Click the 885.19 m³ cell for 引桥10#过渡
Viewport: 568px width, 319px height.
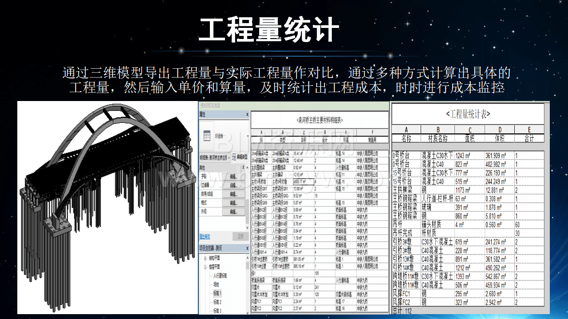(x=304, y=266)
